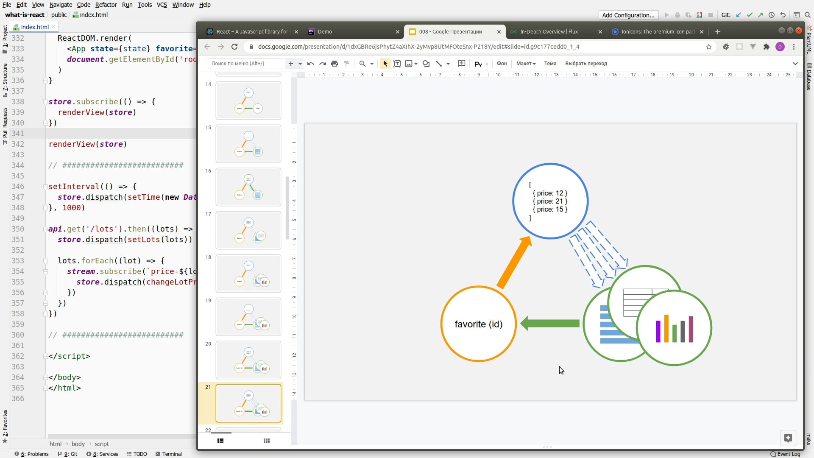Select the text box tool
This screenshot has width=814, height=458.
pos(397,64)
